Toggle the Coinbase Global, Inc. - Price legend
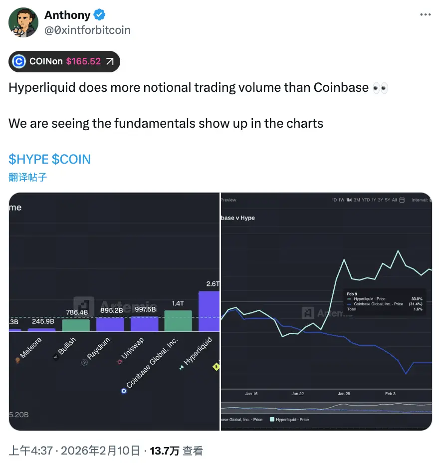The width and height of the screenshot is (442, 468). pos(242,419)
